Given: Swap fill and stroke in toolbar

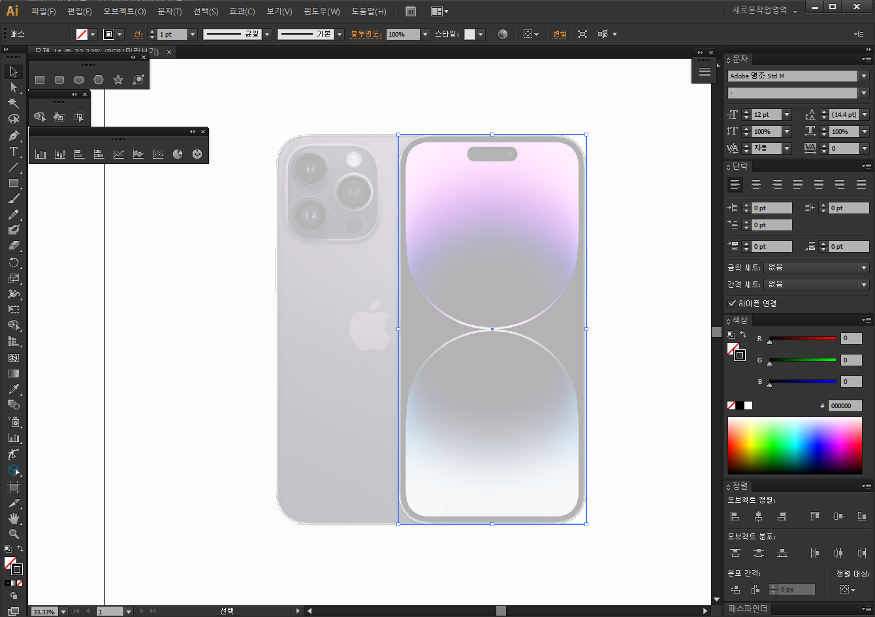Looking at the screenshot, I should (20, 549).
